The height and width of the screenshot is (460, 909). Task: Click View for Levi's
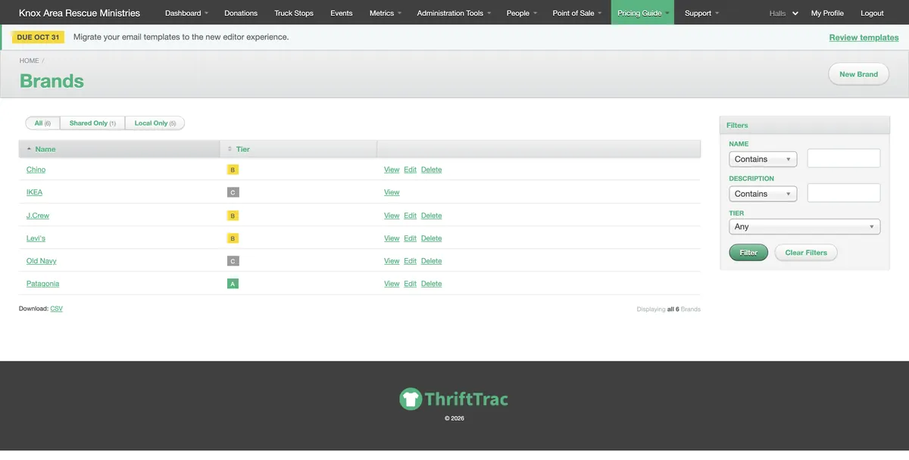tap(392, 238)
